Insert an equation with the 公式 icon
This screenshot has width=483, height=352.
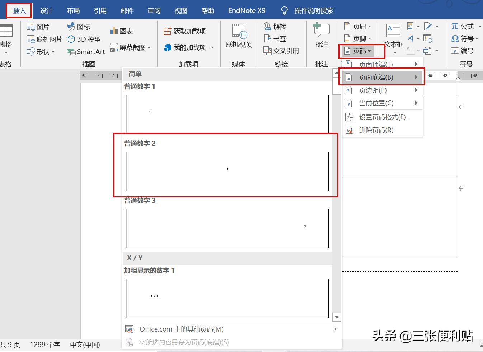pyautogui.click(x=464, y=26)
